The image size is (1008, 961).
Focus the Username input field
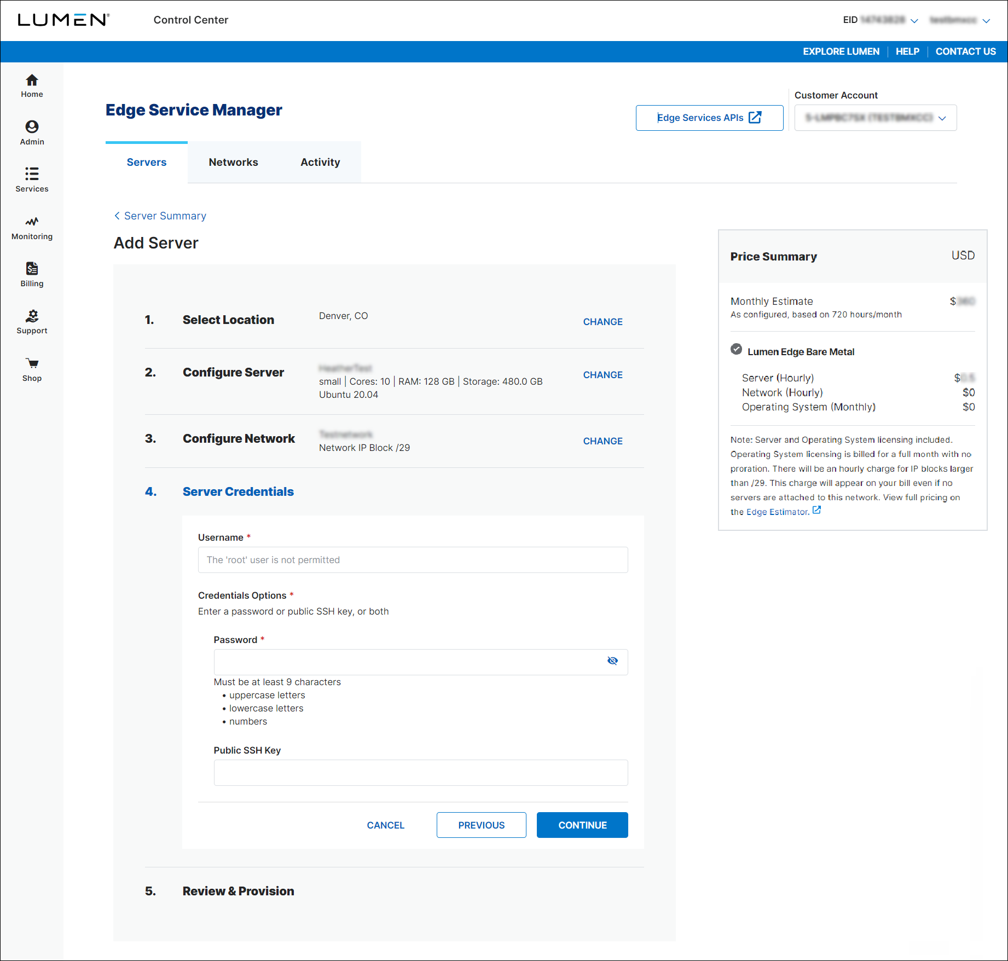pos(413,560)
